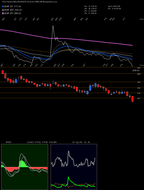The height and width of the screenshot is (190, 144).
Task: Click the magenta DOW PT legend swatch
Action: [3, 13]
